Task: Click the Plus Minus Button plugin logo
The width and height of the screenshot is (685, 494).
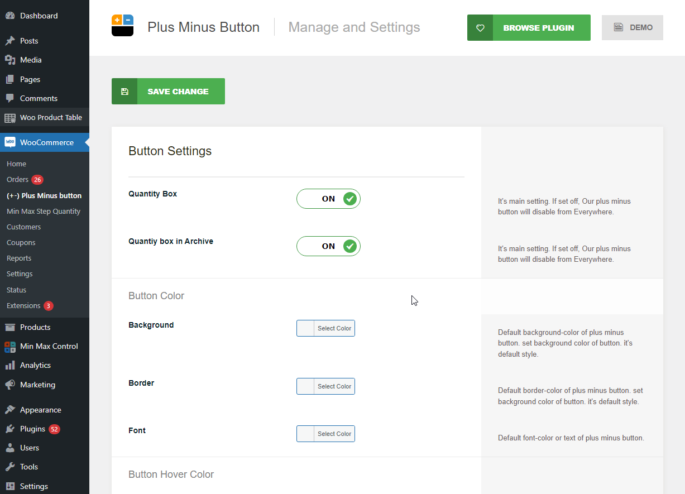Action: click(x=122, y=26)
